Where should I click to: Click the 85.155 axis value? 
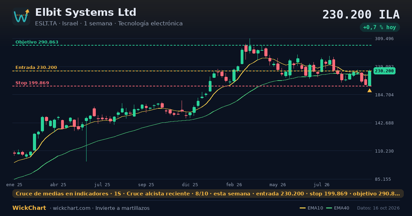pyautogui.click(x=383, y=179)
